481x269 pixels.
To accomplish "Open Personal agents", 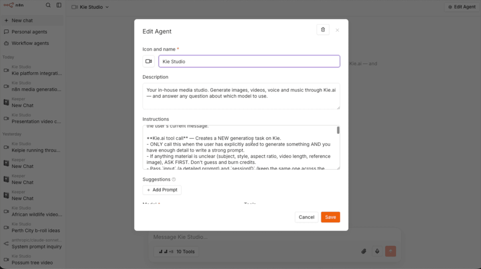I will click(x=32, y=32).
